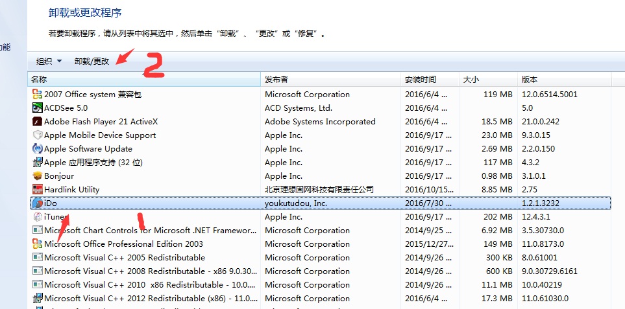Select the Bonjour program name
The height and width of the screenshot is (309, 625).
point(59,176)
